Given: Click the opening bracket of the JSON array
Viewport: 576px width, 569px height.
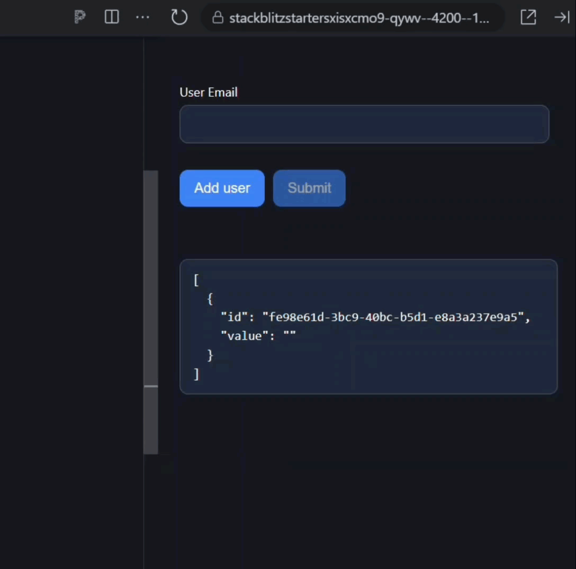Looking at the screenshot, I should click(196, 280).
